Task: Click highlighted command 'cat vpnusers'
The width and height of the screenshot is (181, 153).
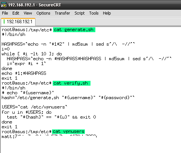Action: (x=68, y=132)
